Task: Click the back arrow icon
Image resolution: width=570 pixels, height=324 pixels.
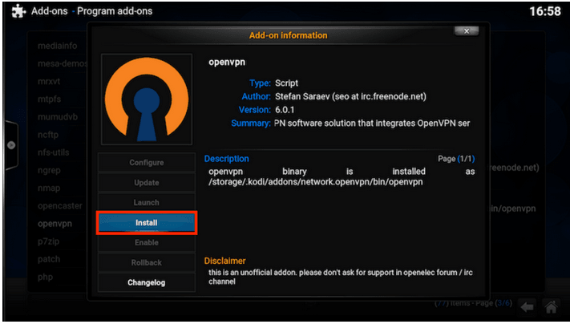Action: tap(527, 307)
